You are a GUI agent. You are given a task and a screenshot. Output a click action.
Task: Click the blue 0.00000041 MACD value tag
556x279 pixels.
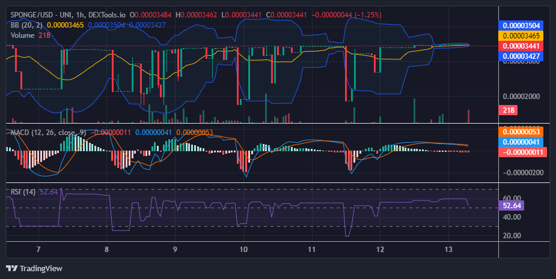coord(521,142)
